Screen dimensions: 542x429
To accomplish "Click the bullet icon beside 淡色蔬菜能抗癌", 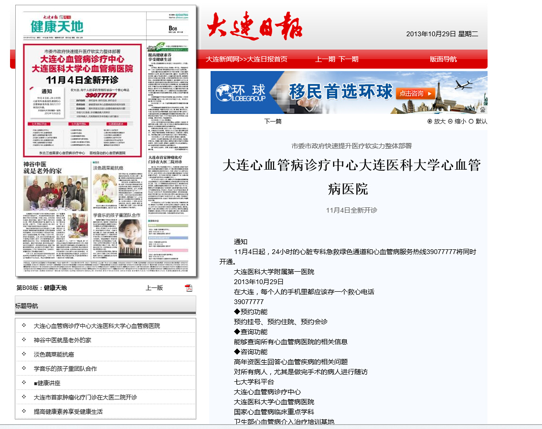I will 24,354.
